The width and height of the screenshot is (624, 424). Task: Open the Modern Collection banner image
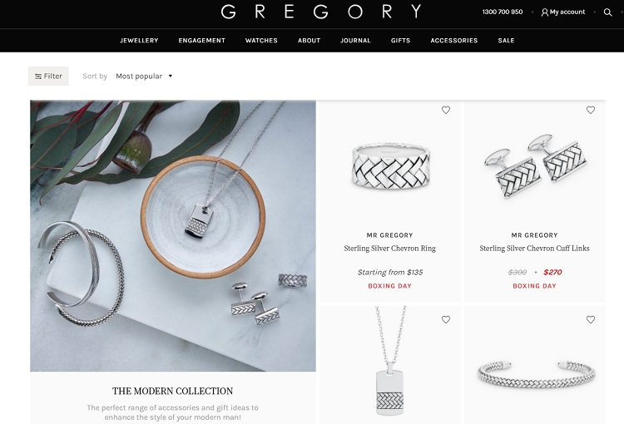pos(173,236)
